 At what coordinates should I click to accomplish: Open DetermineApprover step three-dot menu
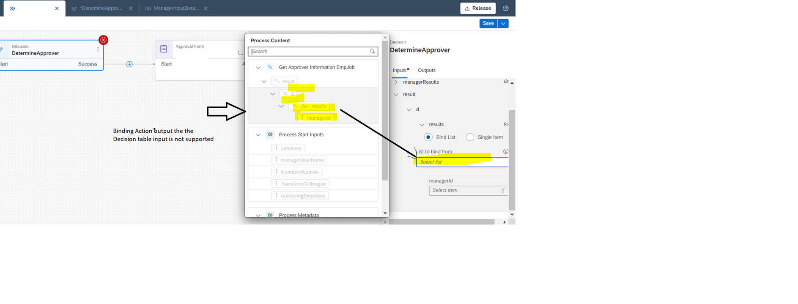click(x=98, y=49)
